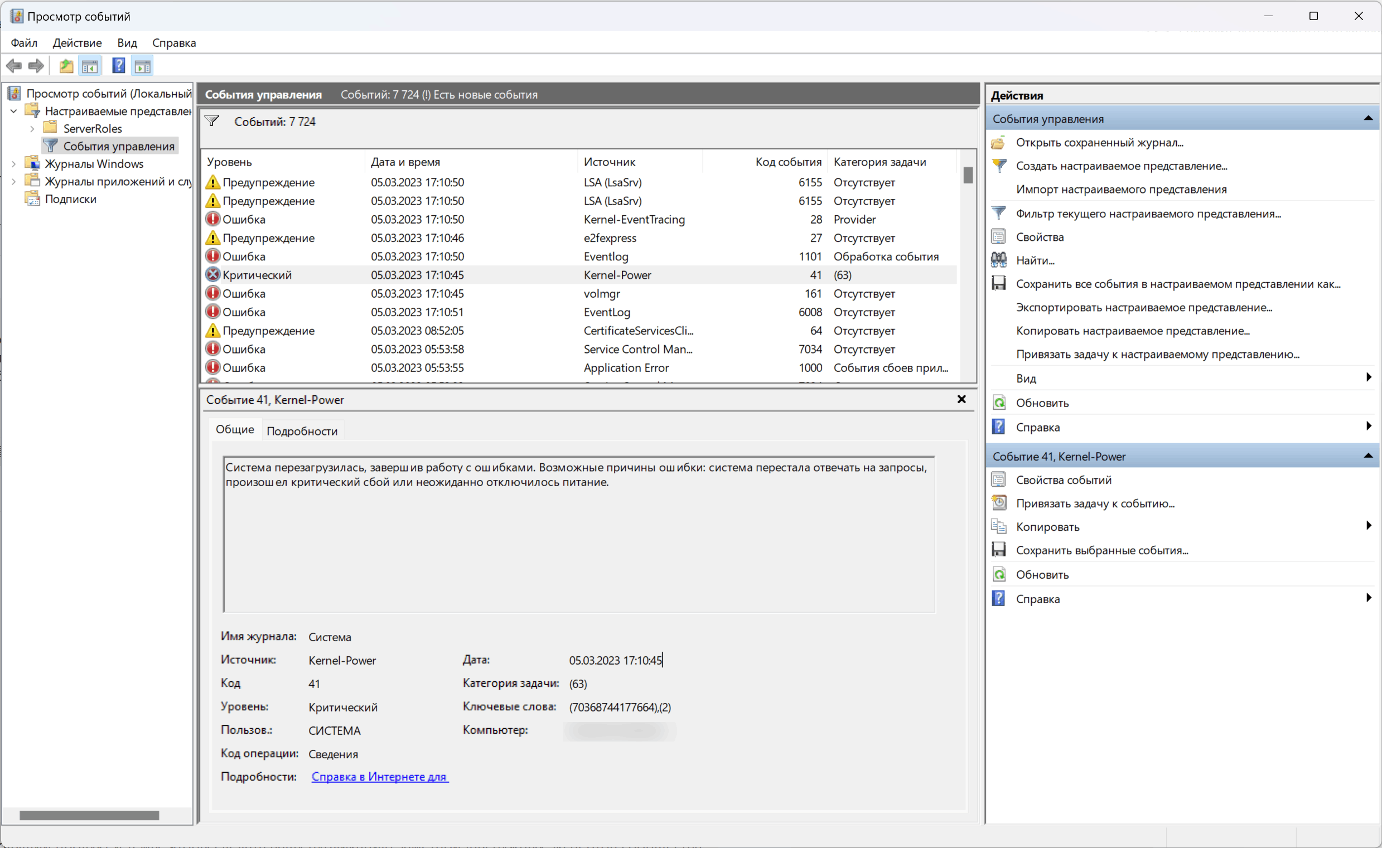Switch to the Подробности tab
Viewport: 1382px width, 848px height.
(302, 431)
